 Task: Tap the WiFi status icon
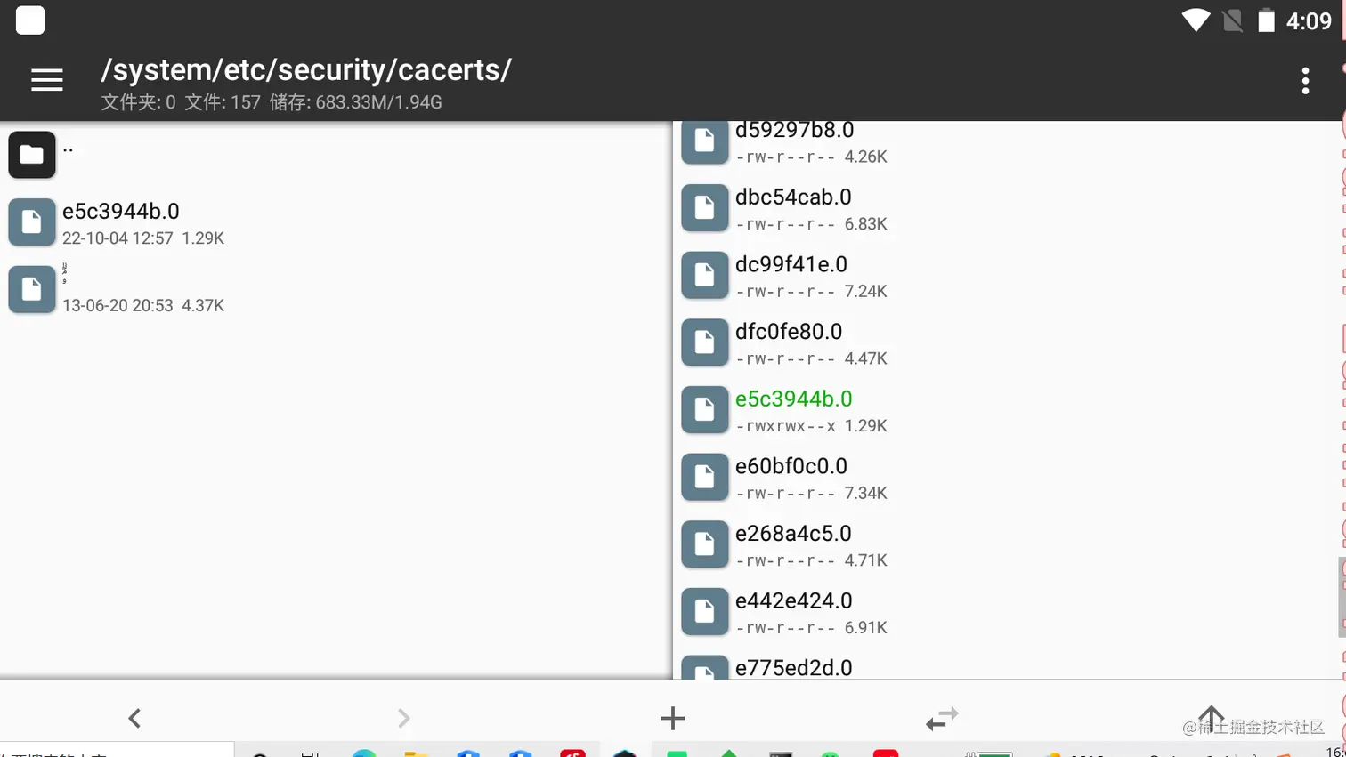1195,20
